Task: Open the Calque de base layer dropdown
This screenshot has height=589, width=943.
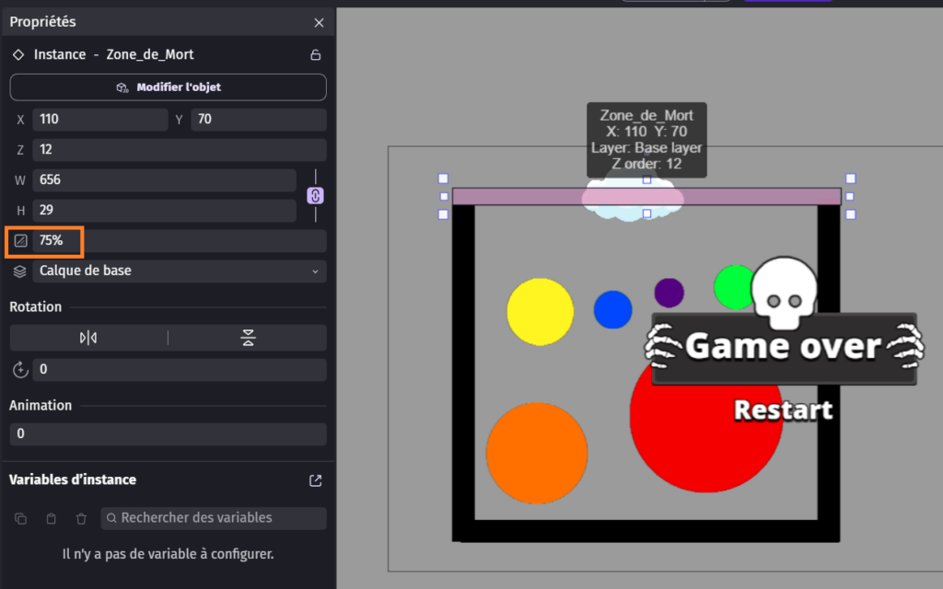Action: [x=179, y=271]
